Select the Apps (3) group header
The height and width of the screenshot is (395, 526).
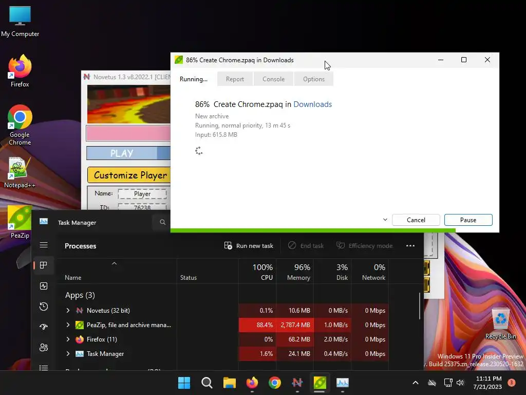[x=80, y=295]
